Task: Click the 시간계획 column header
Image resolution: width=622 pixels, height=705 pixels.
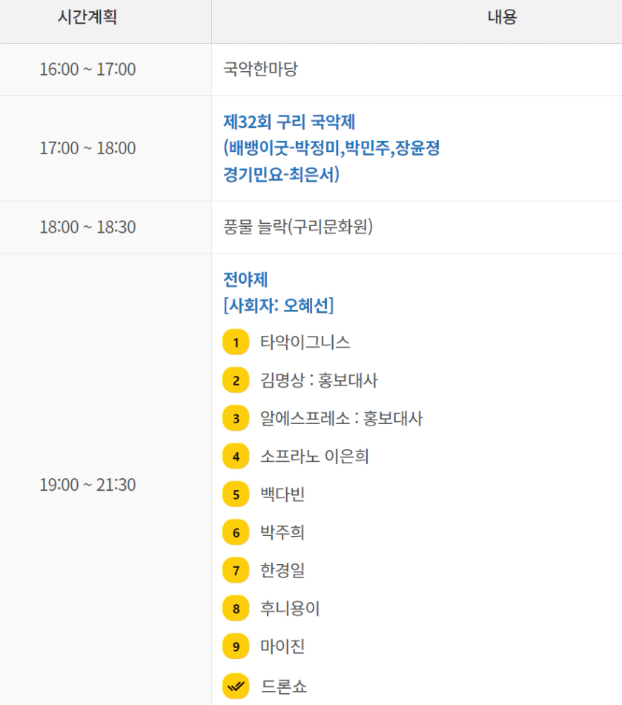Action: click(87, 19)
